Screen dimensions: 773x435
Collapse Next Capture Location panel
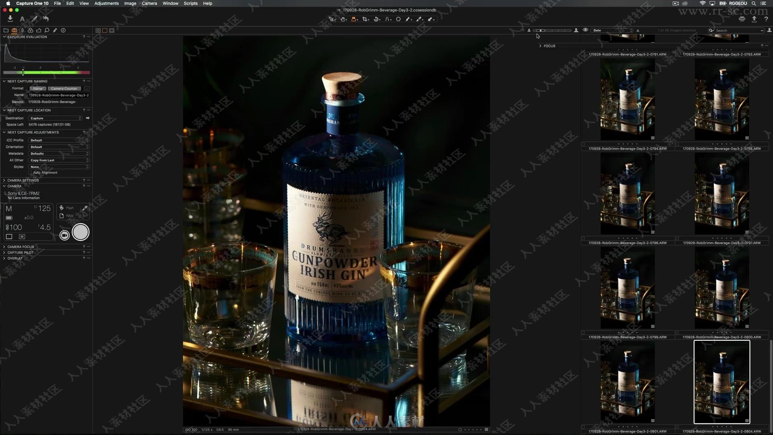[x=4, y=110]
